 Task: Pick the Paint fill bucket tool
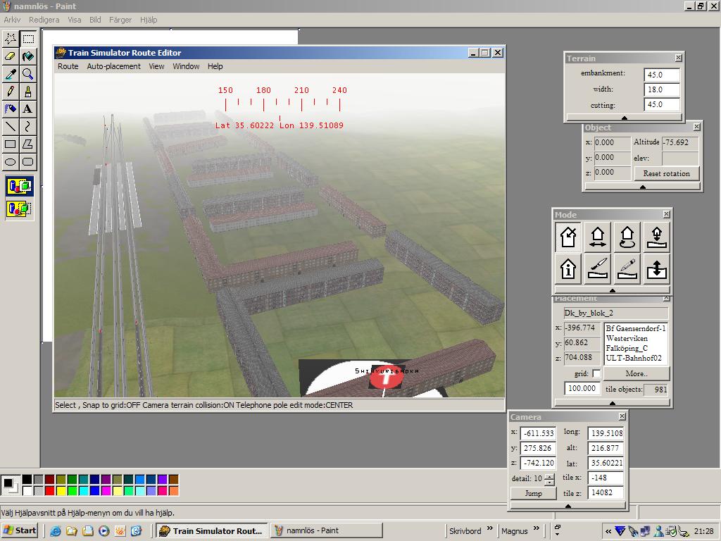coord(27,56)
